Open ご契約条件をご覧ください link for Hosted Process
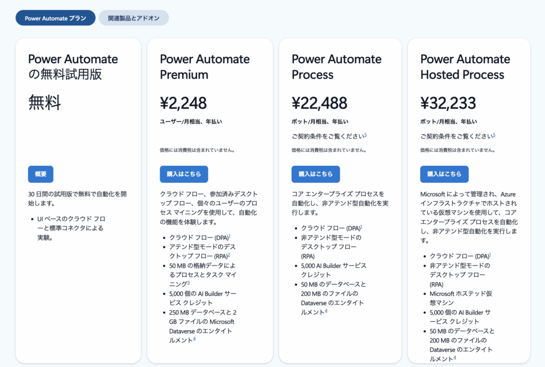 point(456,135)
